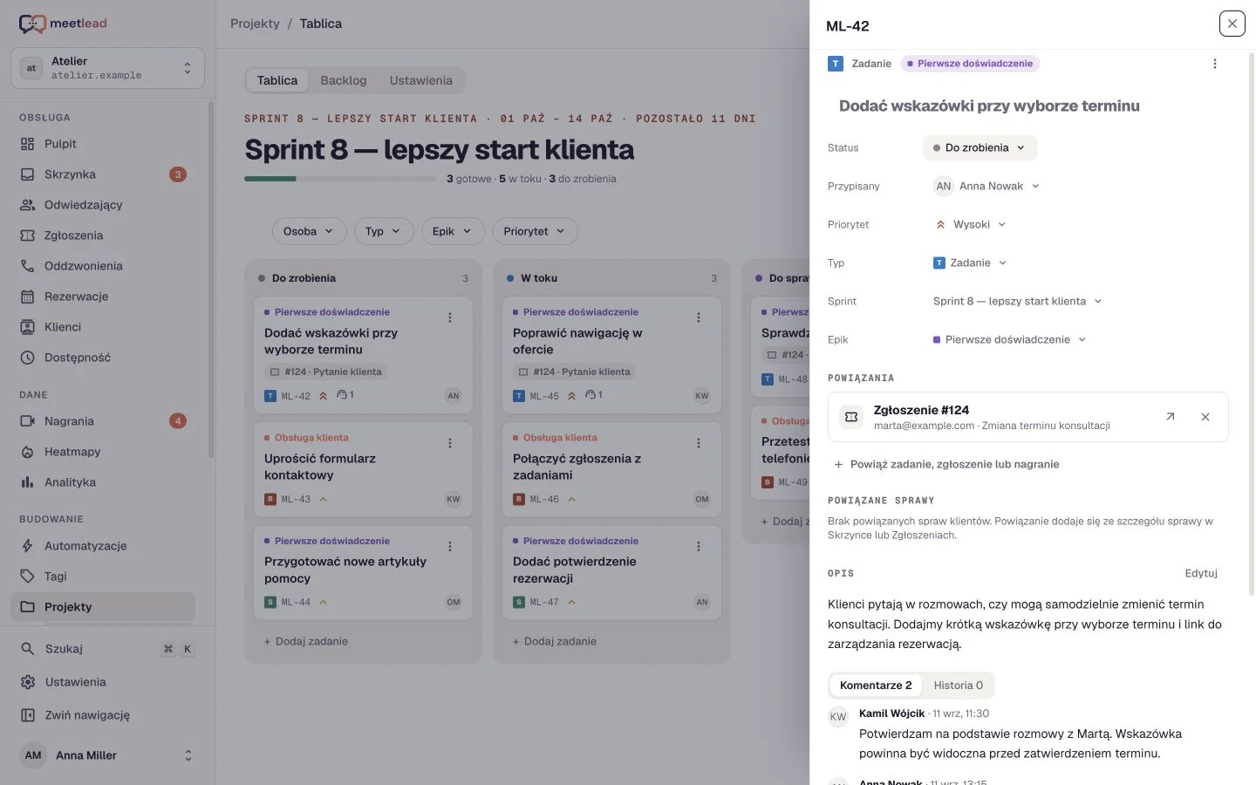Open Analityka charts section
This screenshot has width=1256, height=785.
click(x=103, y=482)
